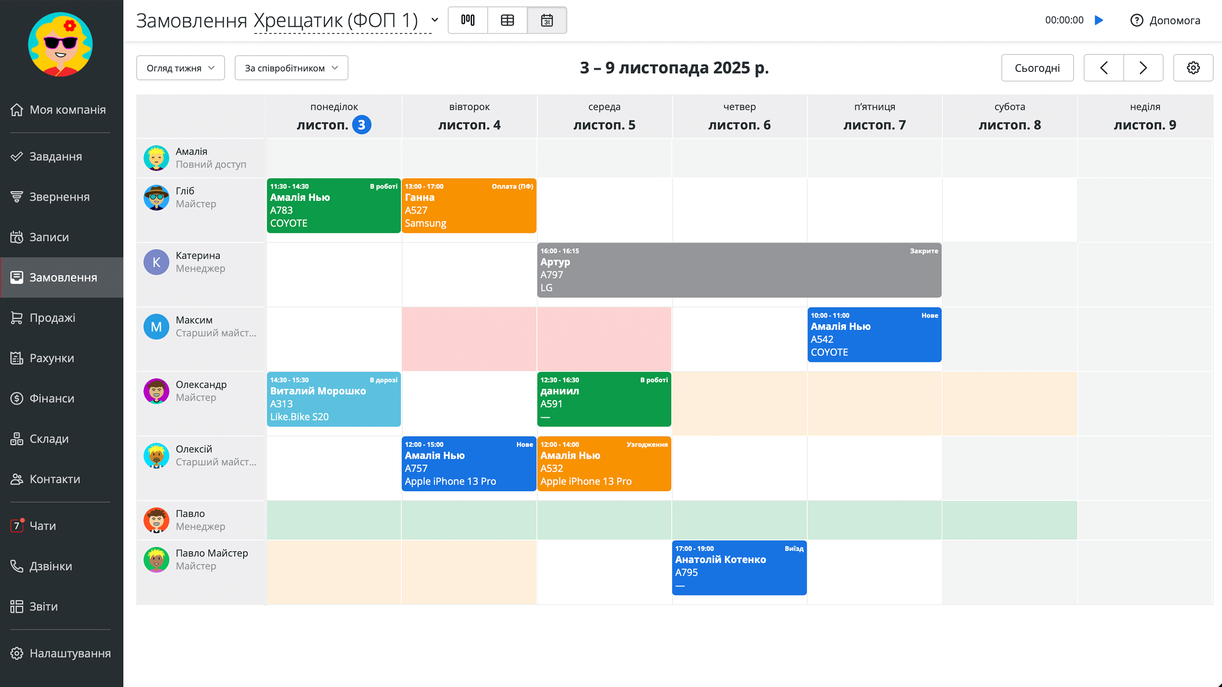Select the calendar view icon
This screenshot has width=1222, height=687.
pos(547,20)
